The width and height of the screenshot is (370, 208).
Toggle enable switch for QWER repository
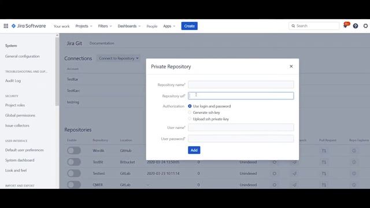74,185
